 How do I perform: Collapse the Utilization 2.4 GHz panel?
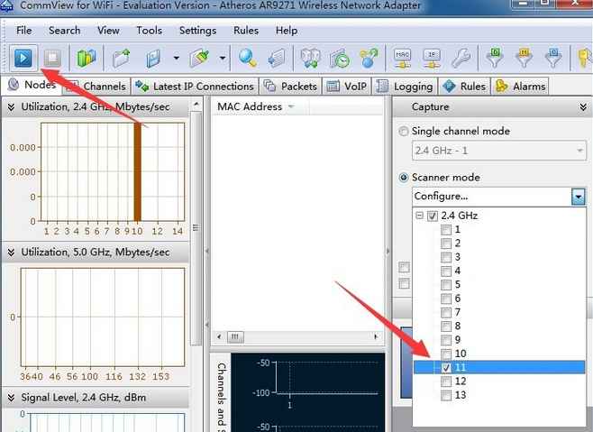coord(11,107)
